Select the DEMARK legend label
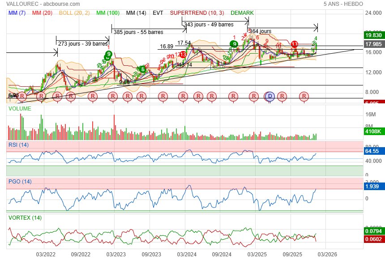This screenshot has height=259, width=385. (242, 13)
